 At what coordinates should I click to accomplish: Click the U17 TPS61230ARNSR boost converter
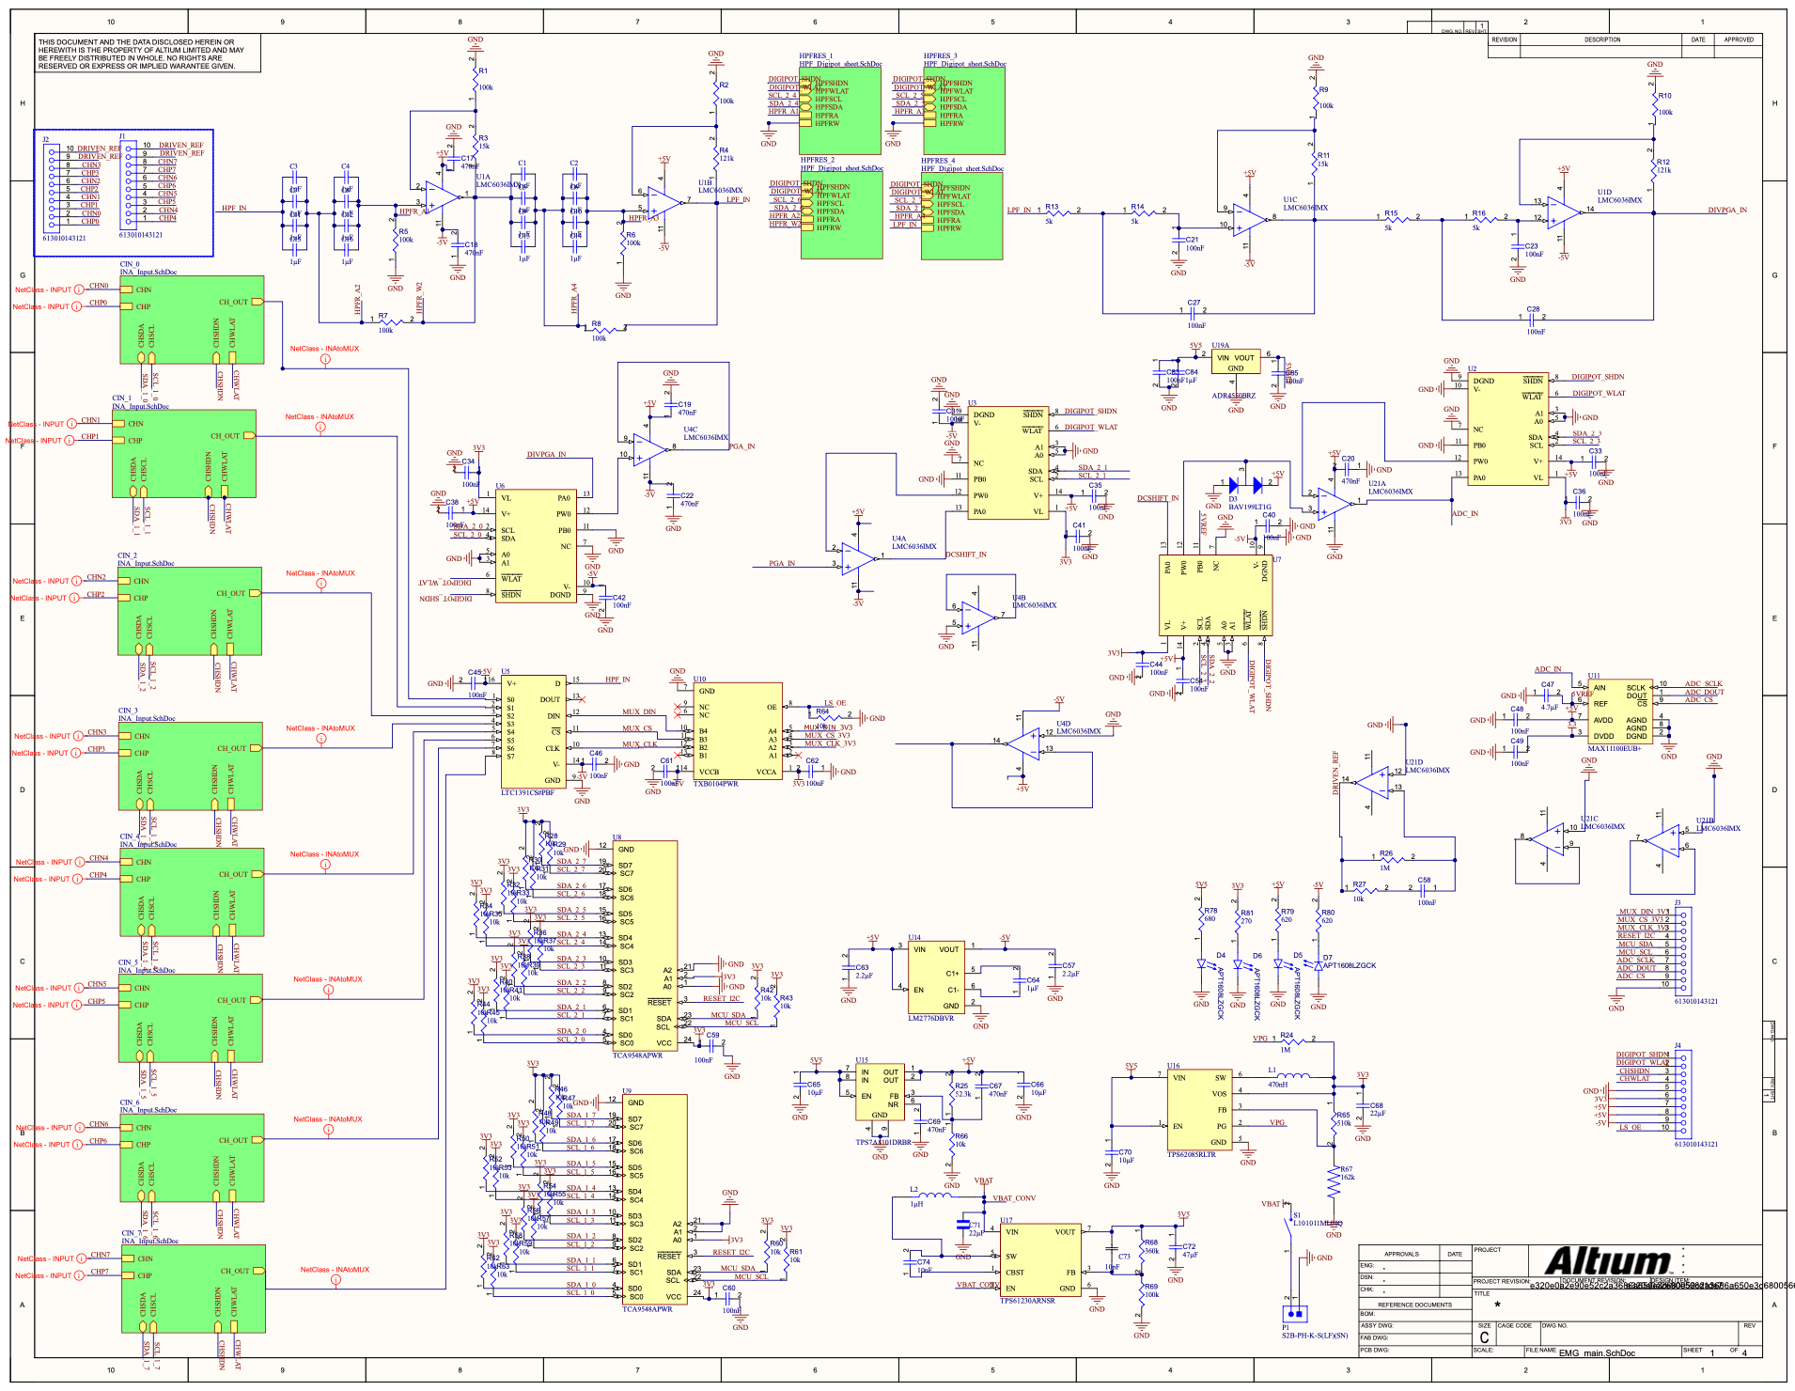click(x=1038, y=1259)
